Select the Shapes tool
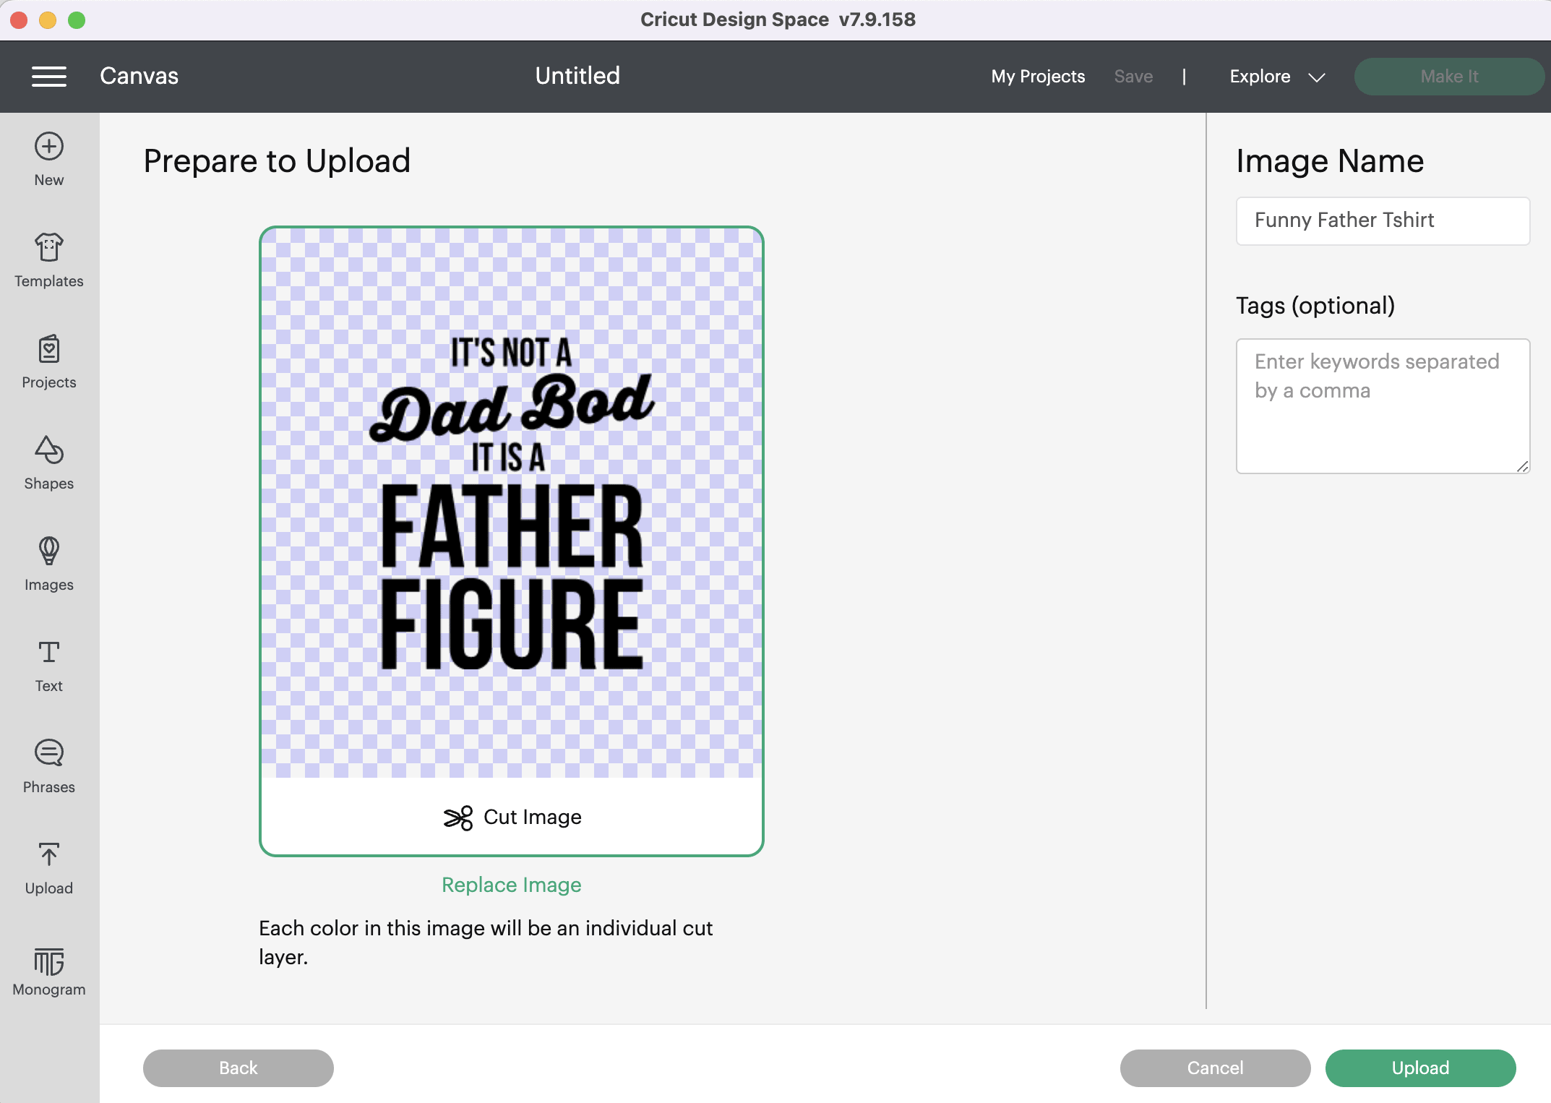1551x1103 pixels. tap(49, 463)
